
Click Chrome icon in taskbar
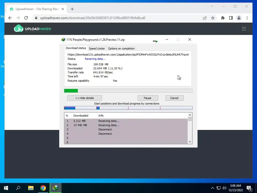tap(43, 188)
